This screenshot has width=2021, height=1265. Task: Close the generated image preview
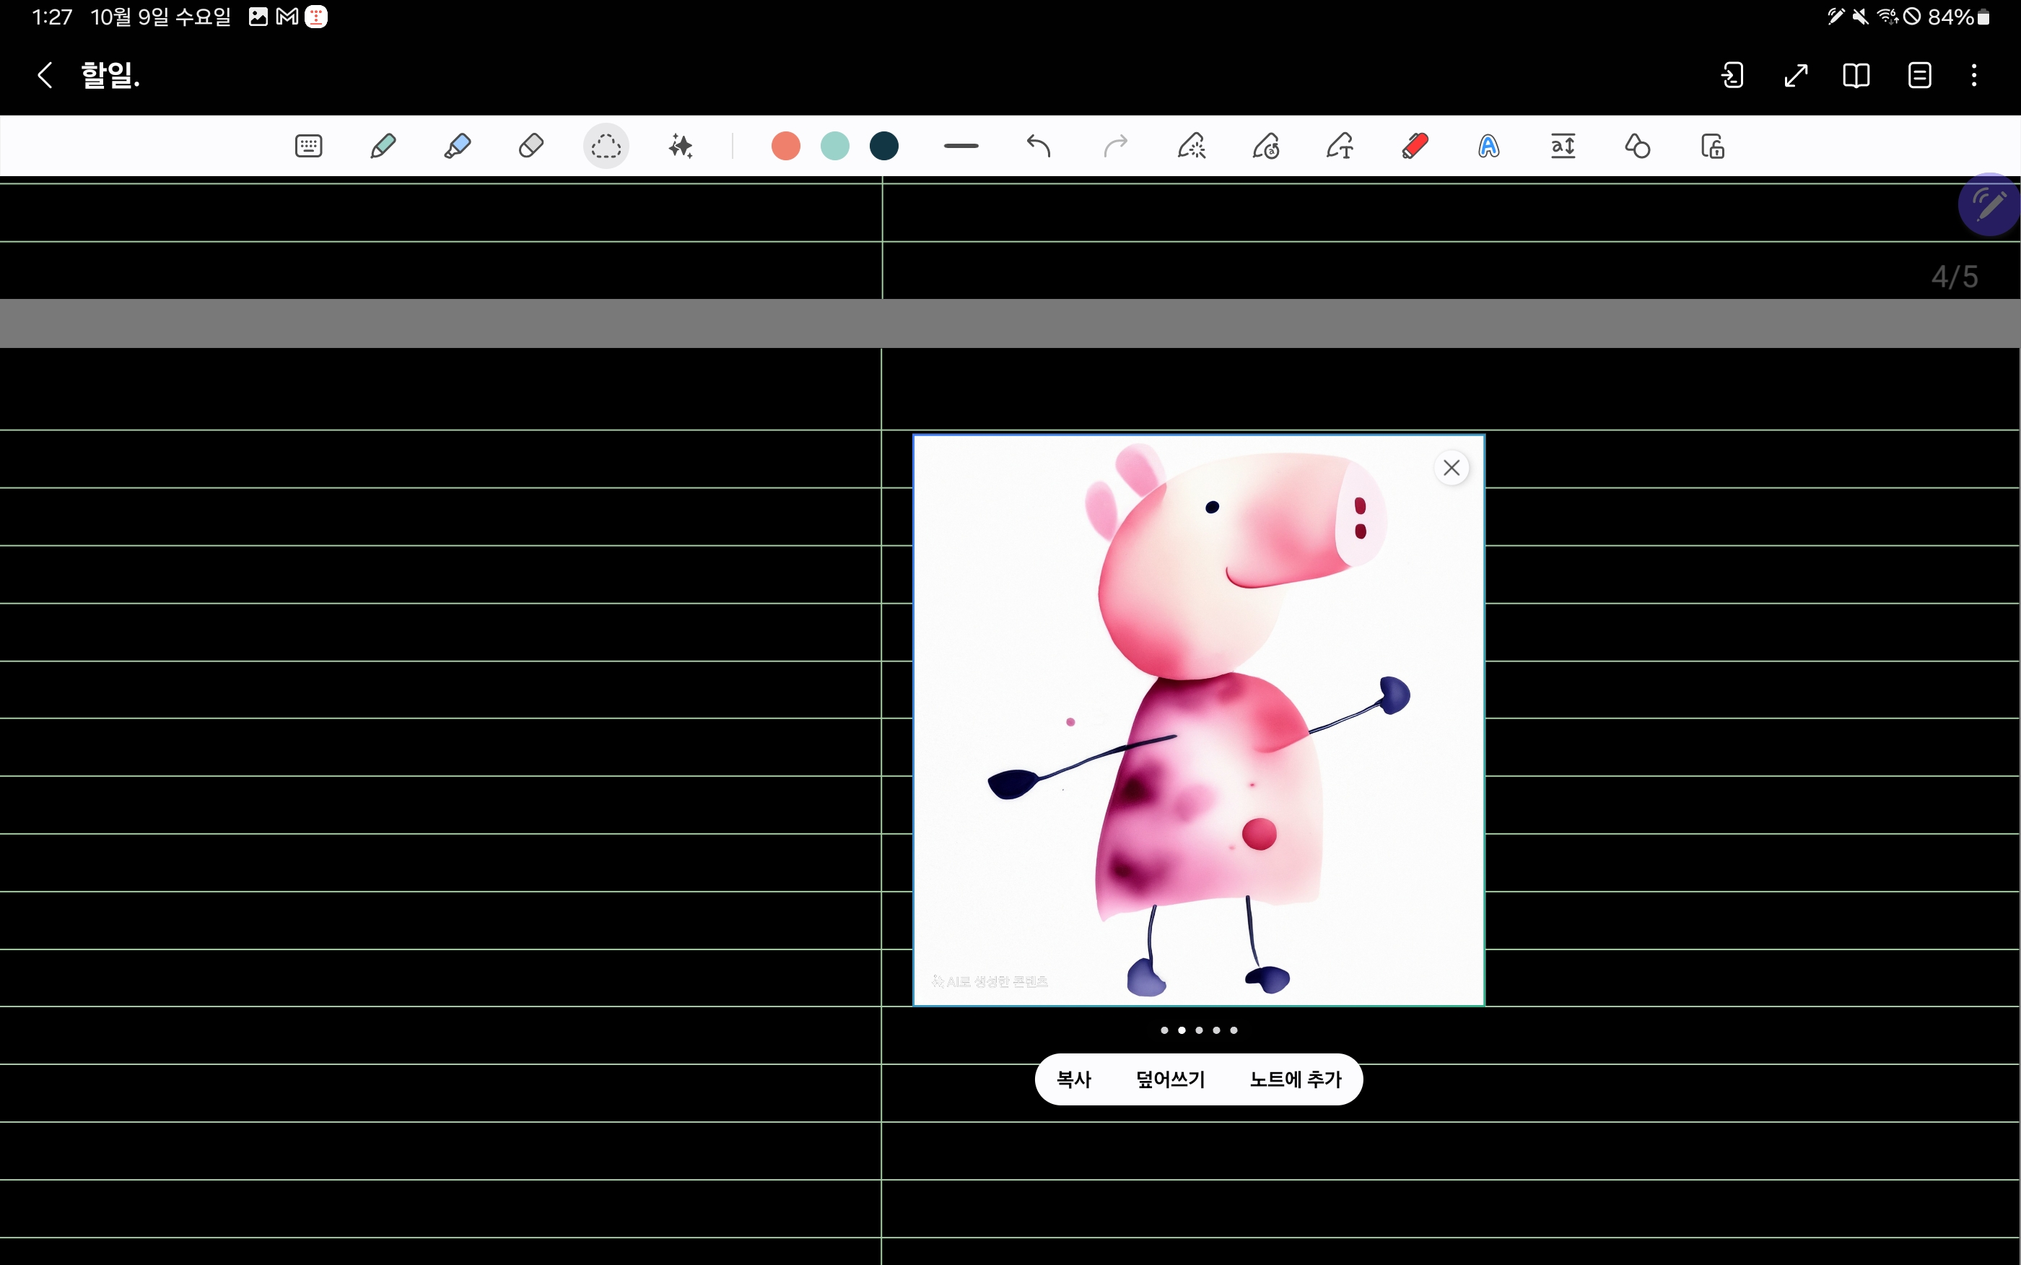1452,468
